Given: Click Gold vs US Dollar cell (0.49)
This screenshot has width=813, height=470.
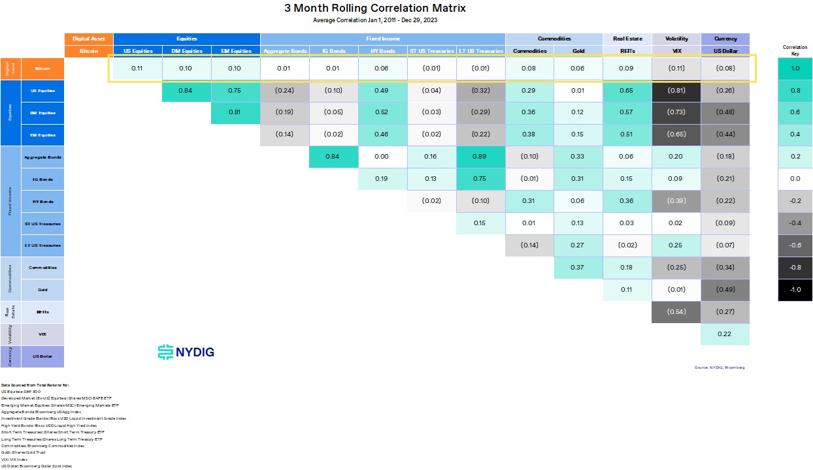Looking at the screenshot, I should coord(725,290).
